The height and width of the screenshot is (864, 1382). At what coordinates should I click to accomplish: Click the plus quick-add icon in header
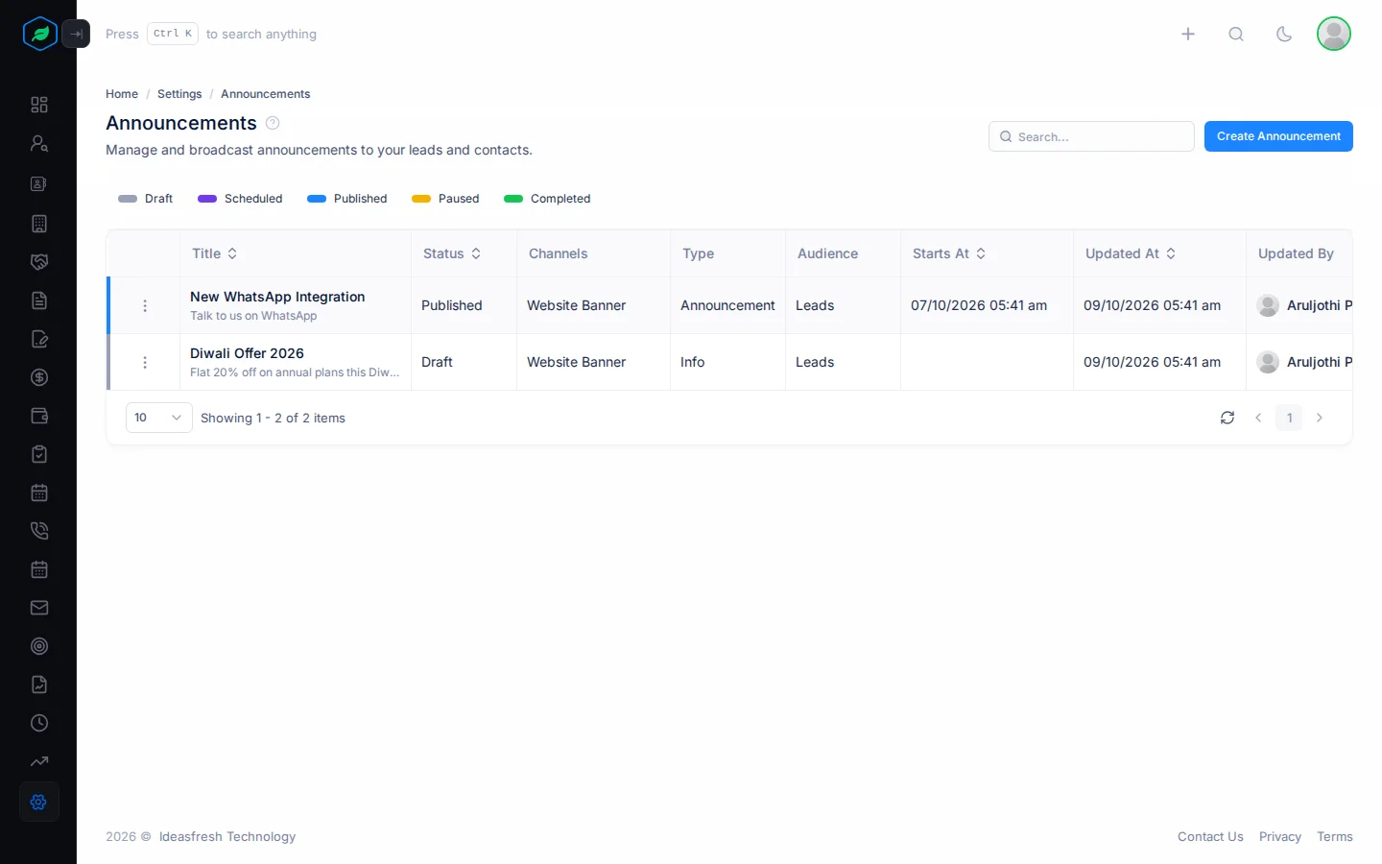tap(1188, 35)
